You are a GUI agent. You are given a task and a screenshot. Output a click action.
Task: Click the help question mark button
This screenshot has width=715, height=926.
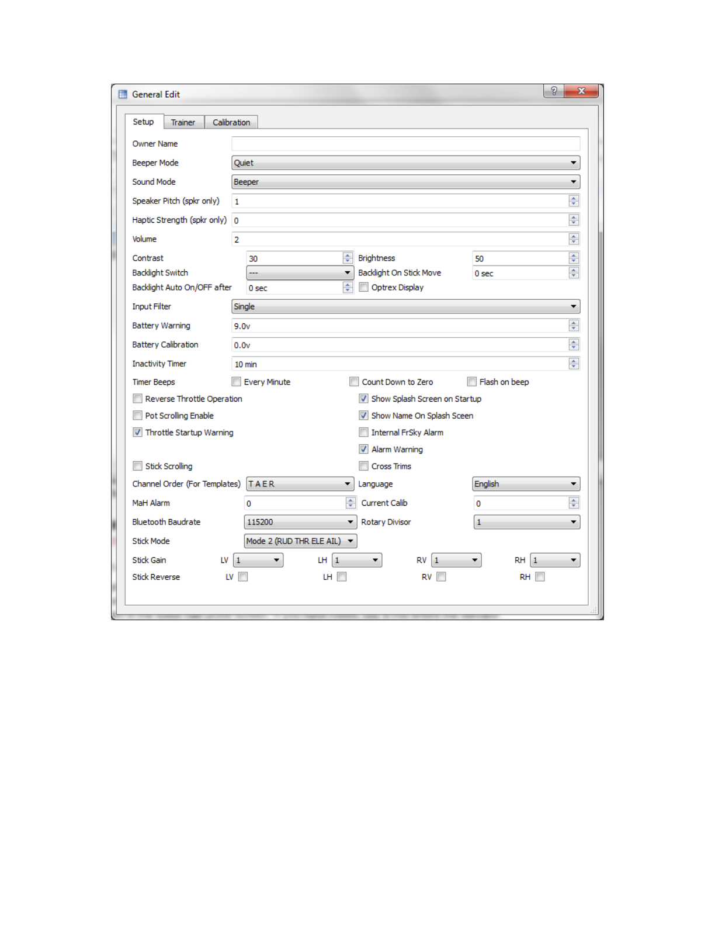tap(553, 91)
